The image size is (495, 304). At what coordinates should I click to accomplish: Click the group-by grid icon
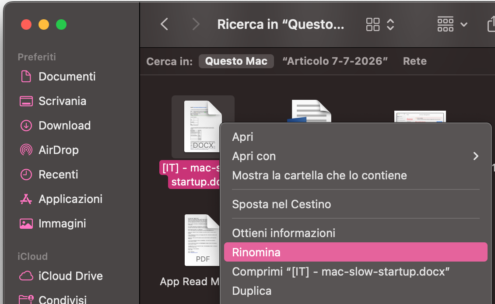[445, 24]
